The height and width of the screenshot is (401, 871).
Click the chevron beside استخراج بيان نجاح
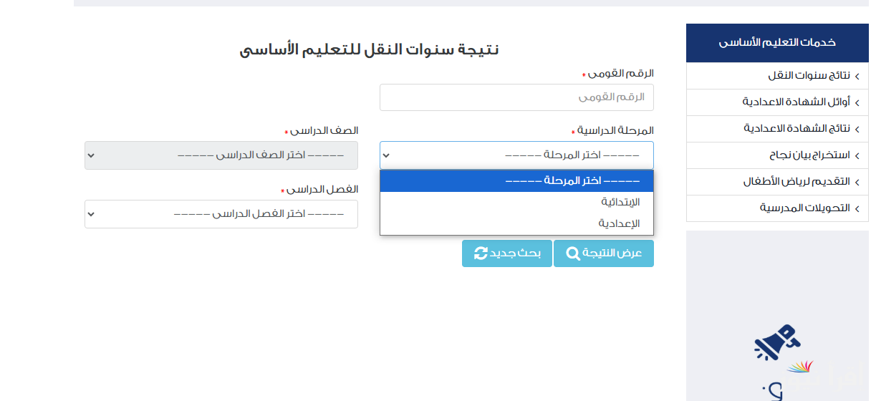[857, 155]
